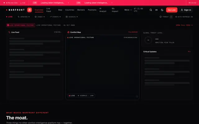Click the Live Feed pulse icon in the panel header
The image size is (199, 124).
tap(9, 32)
